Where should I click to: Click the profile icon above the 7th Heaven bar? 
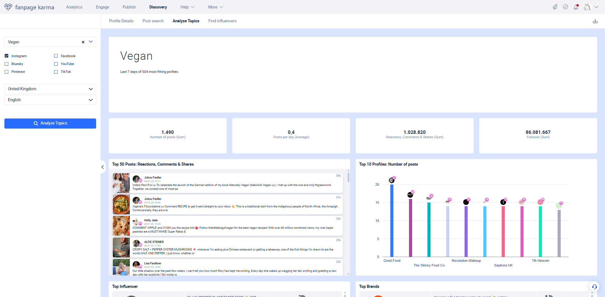coord(540,202)
